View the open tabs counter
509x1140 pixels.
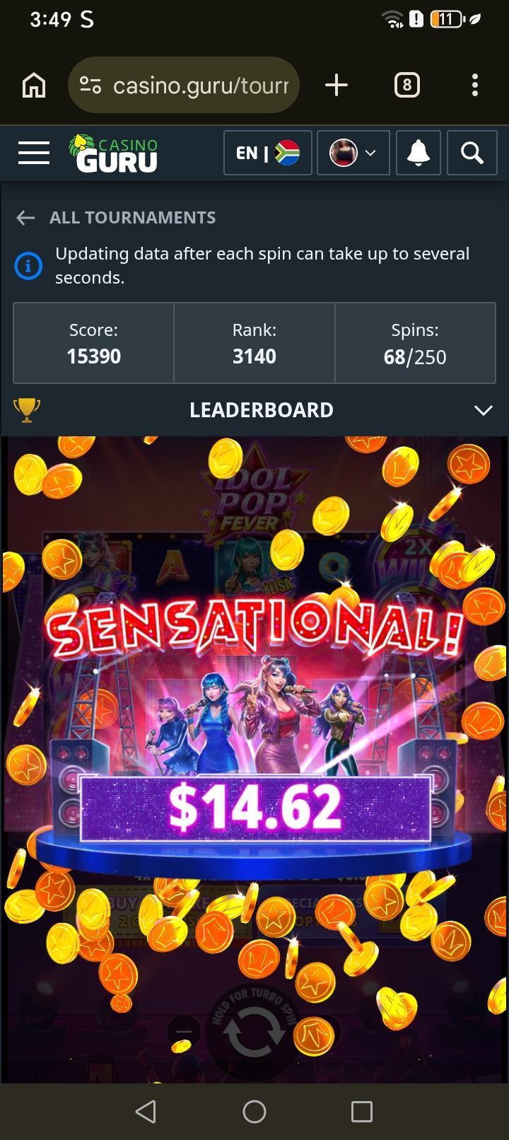pos(406,86)
